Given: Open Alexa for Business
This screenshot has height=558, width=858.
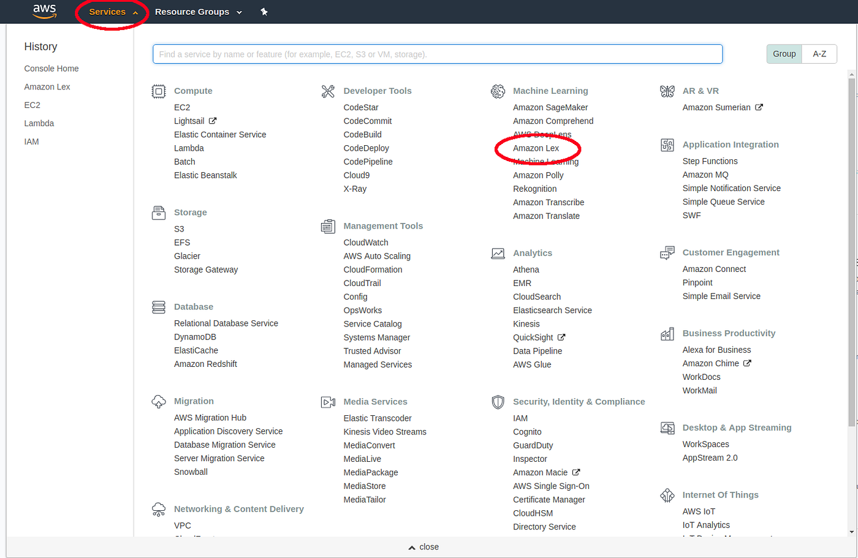Looking at the screenshot, I should click(x=716, y=350).
